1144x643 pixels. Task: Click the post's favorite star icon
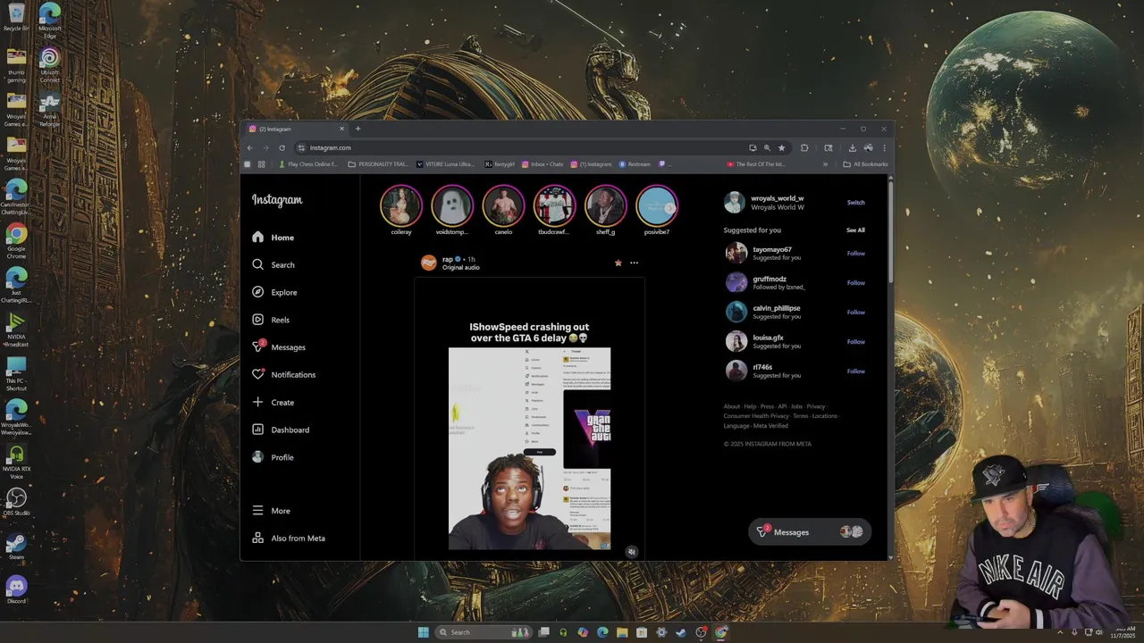(x=618, y=263)
